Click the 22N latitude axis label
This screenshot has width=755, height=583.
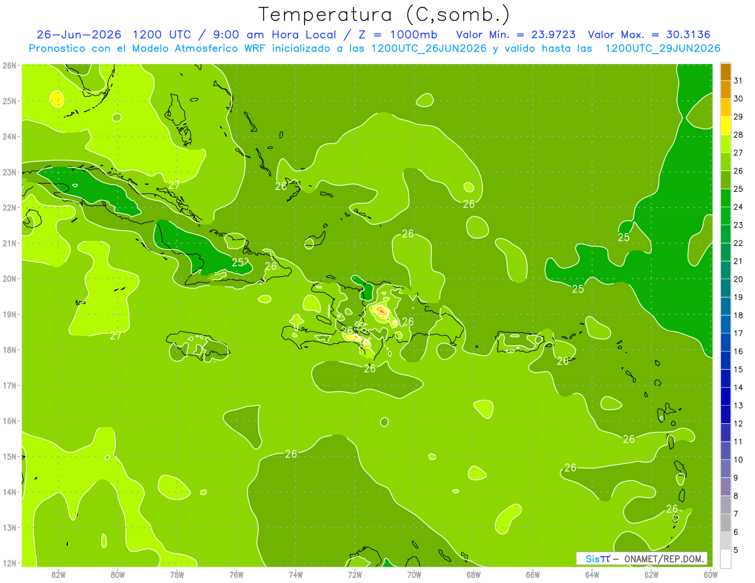[x=9, y=208]
